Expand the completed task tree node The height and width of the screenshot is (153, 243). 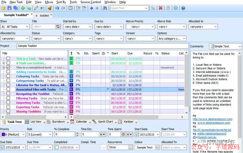pyautogui.click(x=4, y=67)
